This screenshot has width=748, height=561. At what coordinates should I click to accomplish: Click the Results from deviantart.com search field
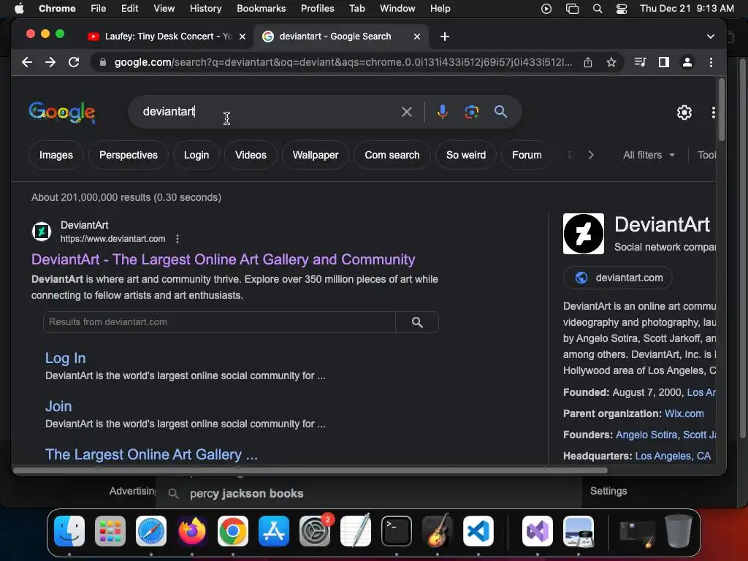pyautogui.click(x=219, y=322)
